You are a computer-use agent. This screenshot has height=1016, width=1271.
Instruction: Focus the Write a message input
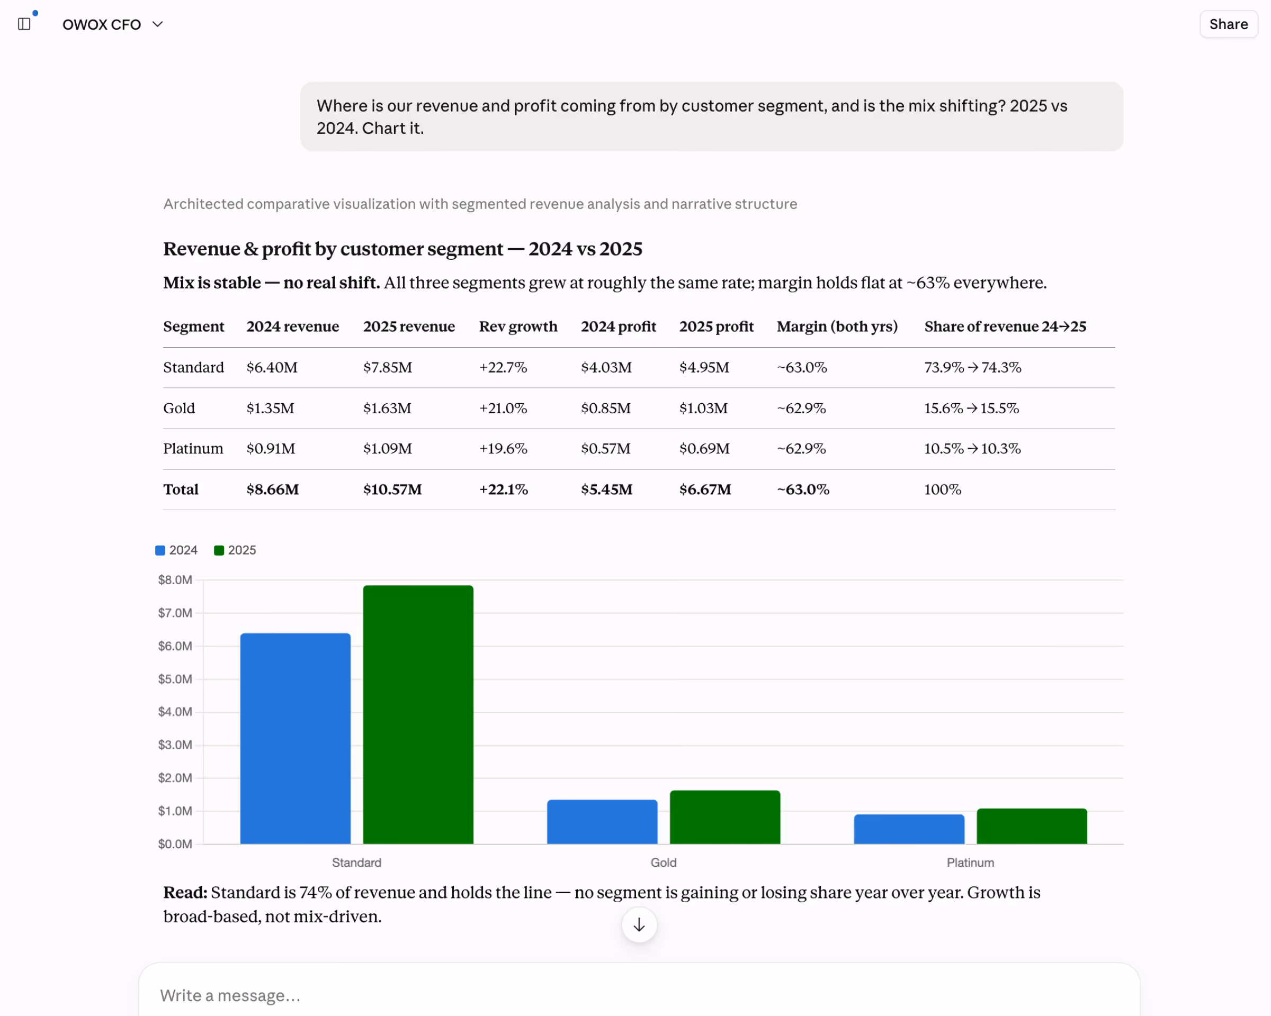pos(639,995)
